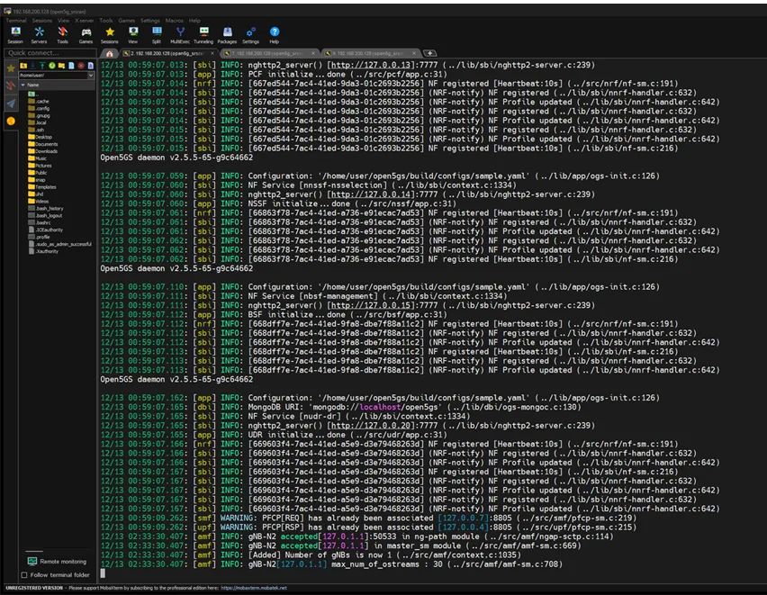The width and height of the screenshot is (767, 595).
Task: Select the .bash_history file
Action: (46, 209)
